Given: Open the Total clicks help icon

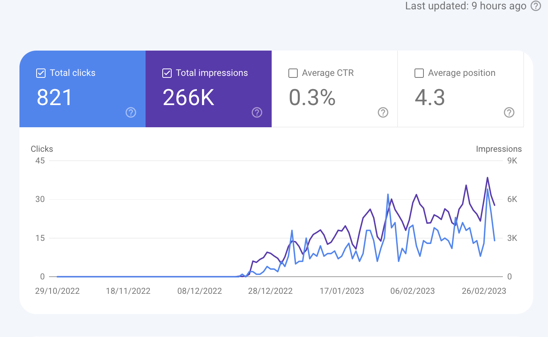Looking at the screenshot, I should click(131, 112).
